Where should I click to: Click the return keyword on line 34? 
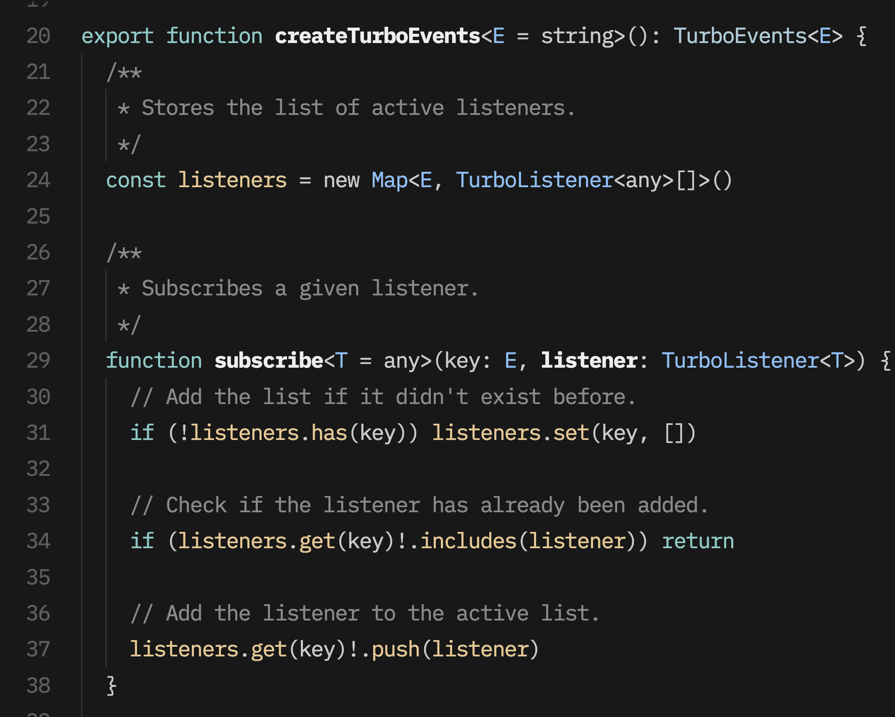click(x=698, y=541)
